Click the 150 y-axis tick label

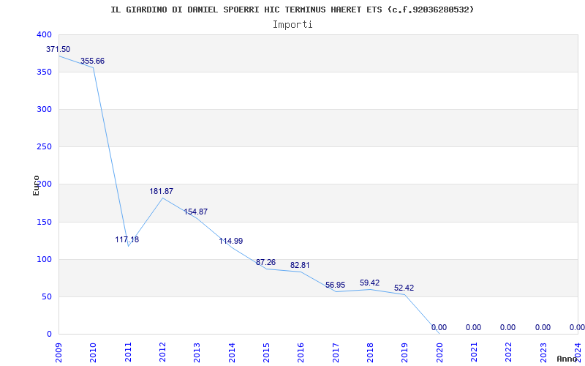point(44,223)
